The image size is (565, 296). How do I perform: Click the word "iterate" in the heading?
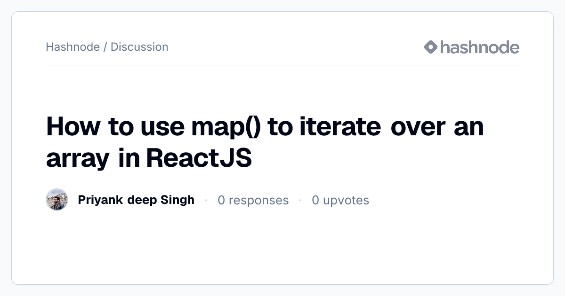coord(340,127)
